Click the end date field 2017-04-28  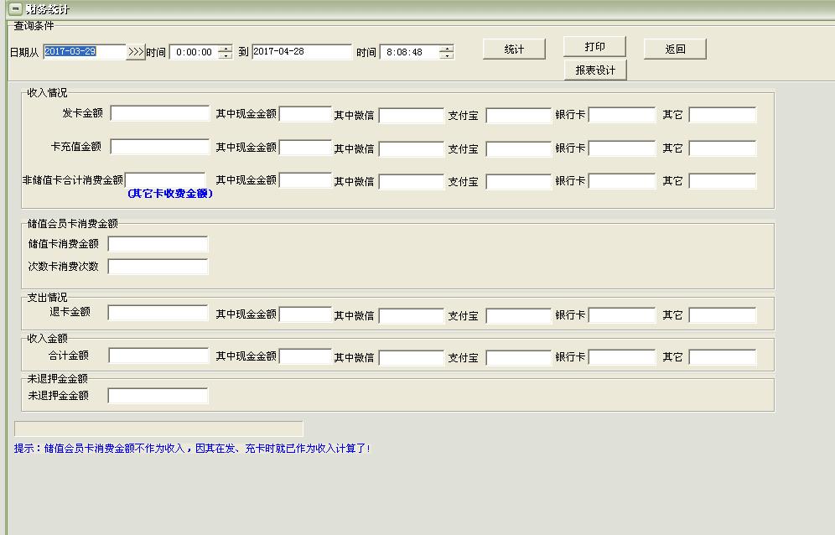tap(301, 52)
